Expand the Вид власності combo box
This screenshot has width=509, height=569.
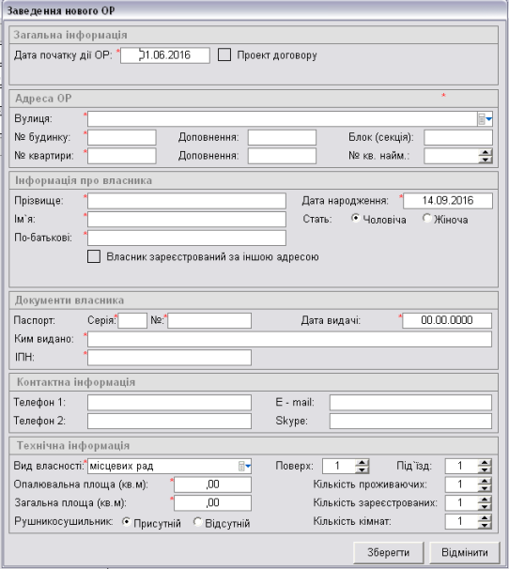169,467
